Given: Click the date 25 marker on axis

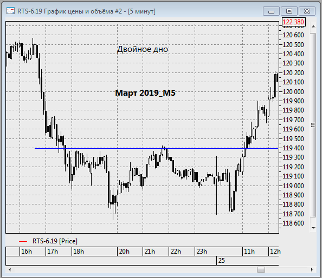Looking at the screenshot, I should coord(222,261).
